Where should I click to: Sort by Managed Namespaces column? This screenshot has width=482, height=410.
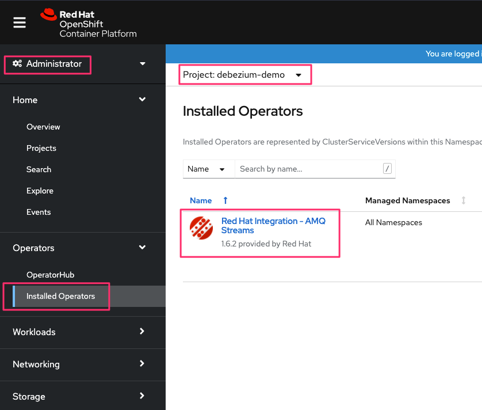coord(407,201)
